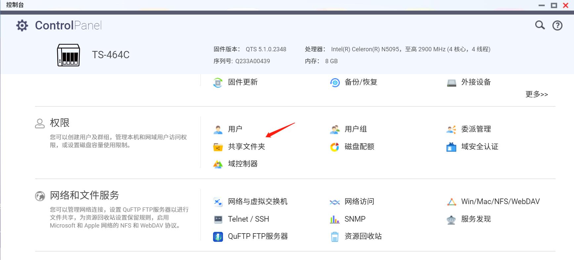Open the help question mark icon

pyautogui.click(x=557, y=25)
